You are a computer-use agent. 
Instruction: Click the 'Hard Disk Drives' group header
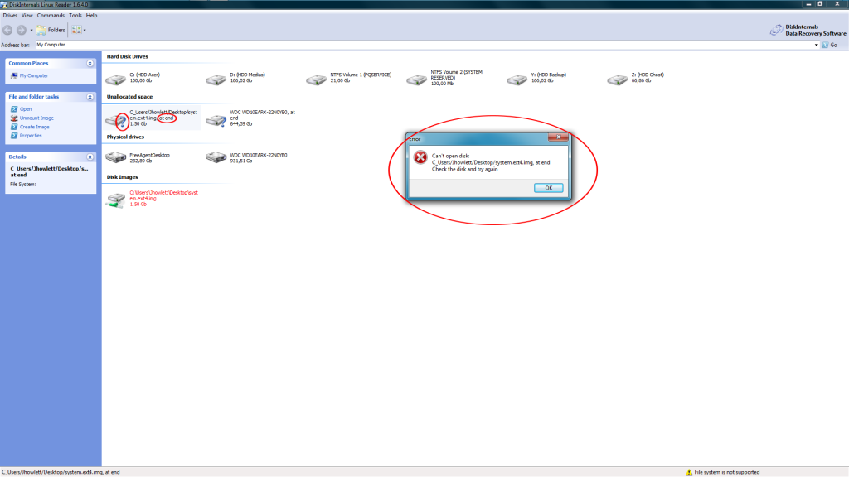127,56
